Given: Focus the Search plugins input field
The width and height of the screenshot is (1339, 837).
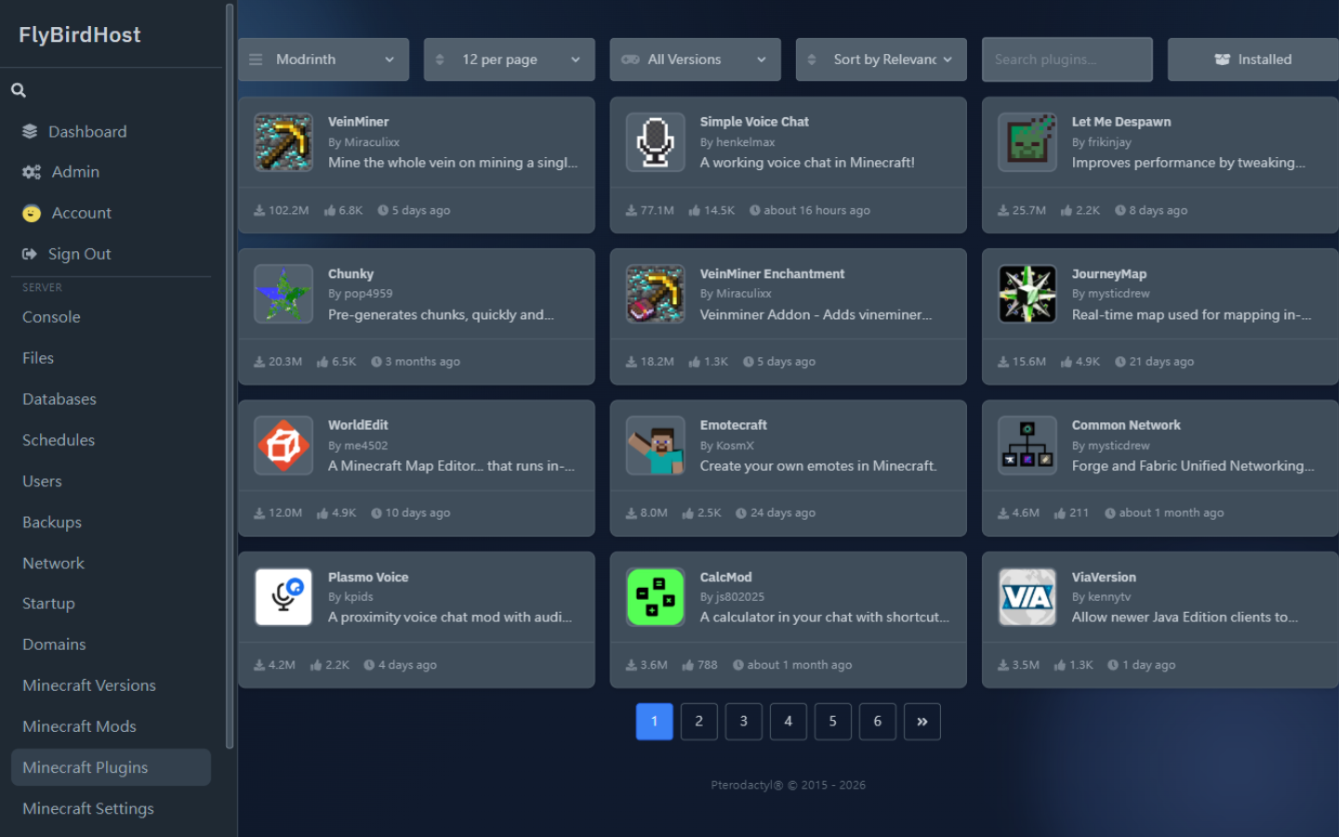Looking at the screenshot, I should (x=1067, y=60).
